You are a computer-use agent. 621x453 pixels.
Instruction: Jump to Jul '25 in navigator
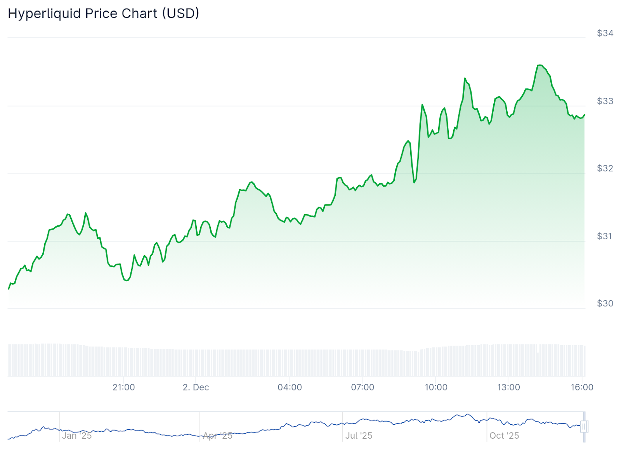tap(359, 436)
